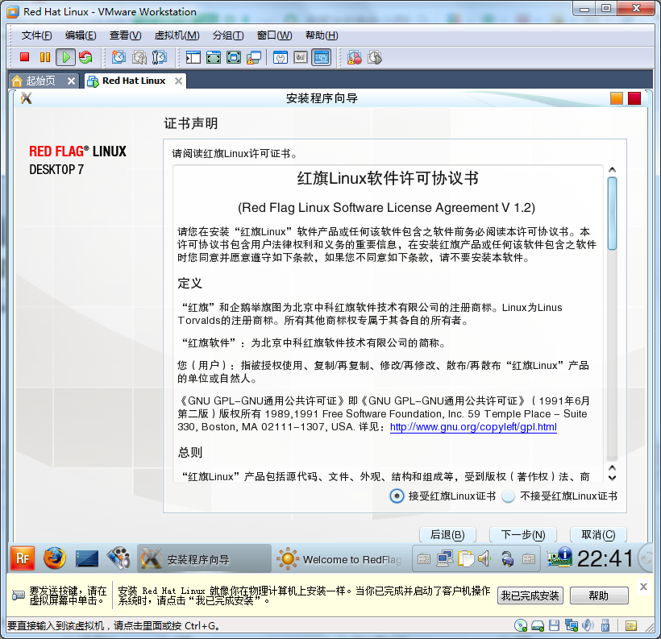The width and height of the screenshot is (661, 639).
Task: Click the 22:41 clock in guest panel
Action: 605,558
